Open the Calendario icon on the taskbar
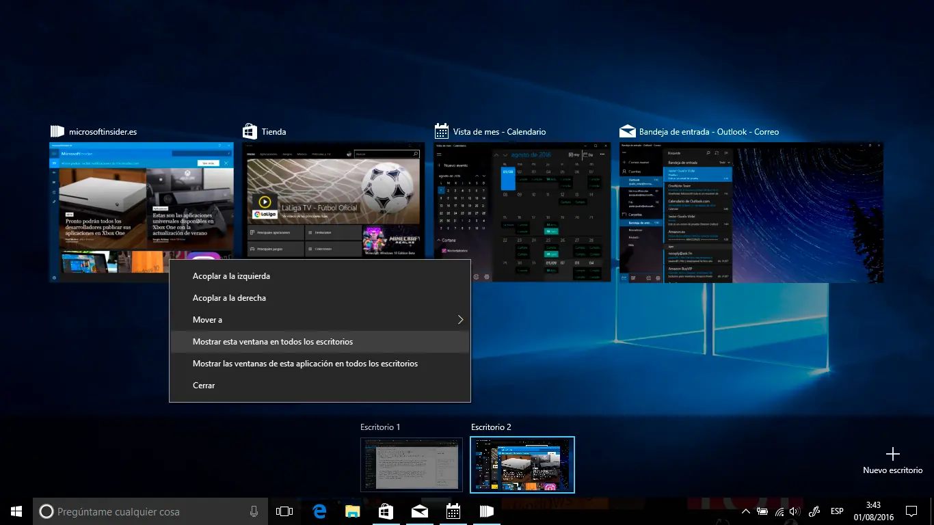 coord(453,511)
